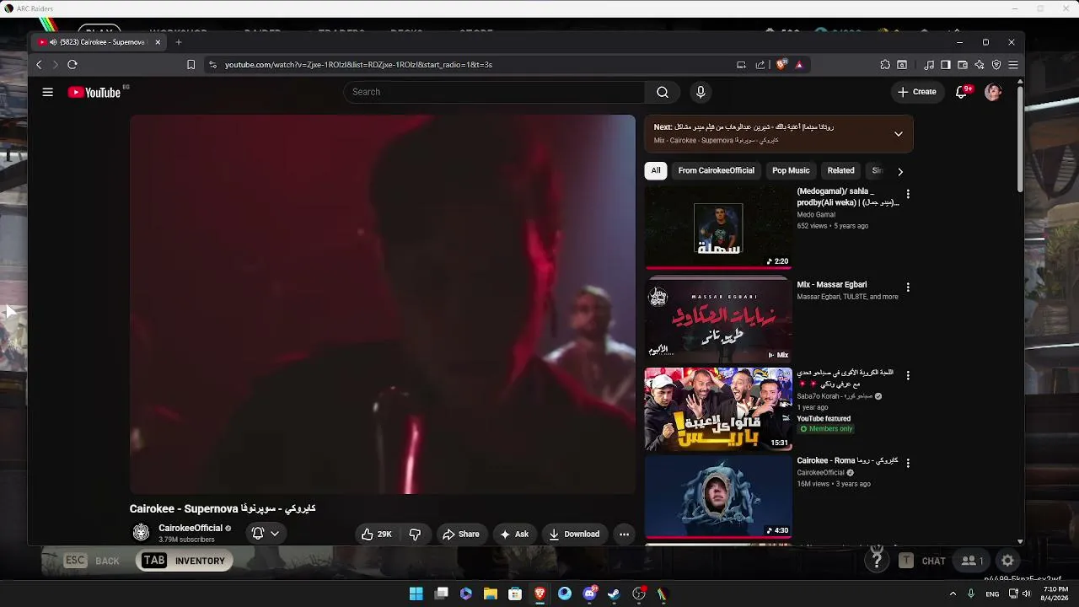Open File Explorer from the taskbar

coord(490,594)
